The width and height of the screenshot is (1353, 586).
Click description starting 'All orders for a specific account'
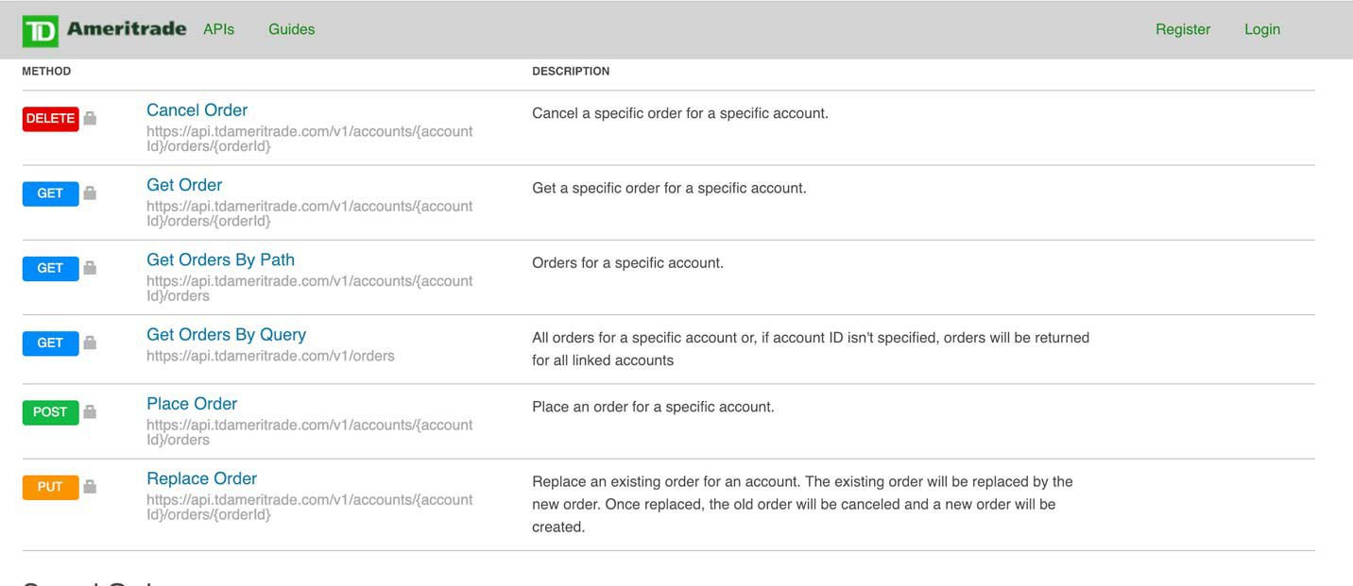[x=811, y=349]
